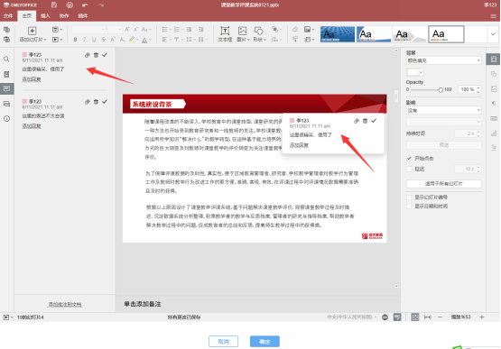Open the font name dropdown

point(88,30)
